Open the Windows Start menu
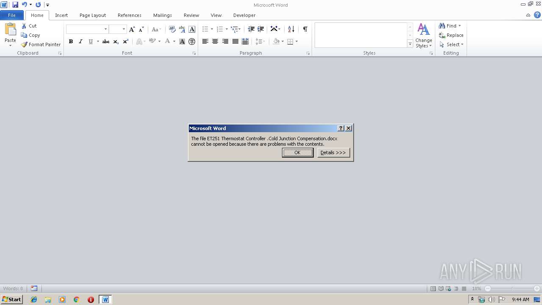 [x=12, y=299]
